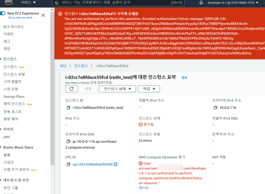
Task: Click the error icon in red banner
Action: (x=60, y=14)
